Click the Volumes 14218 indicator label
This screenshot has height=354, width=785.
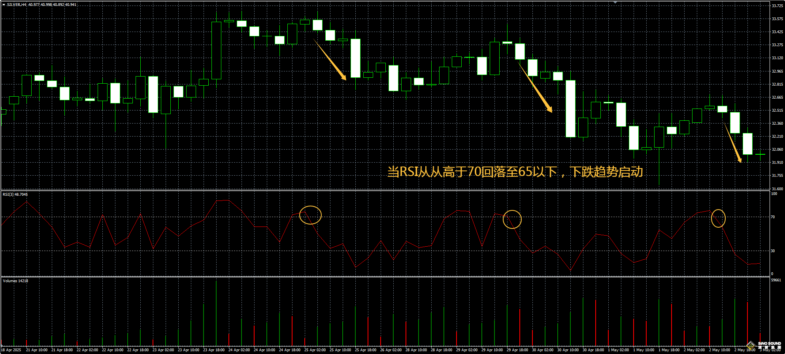[15, 281]
